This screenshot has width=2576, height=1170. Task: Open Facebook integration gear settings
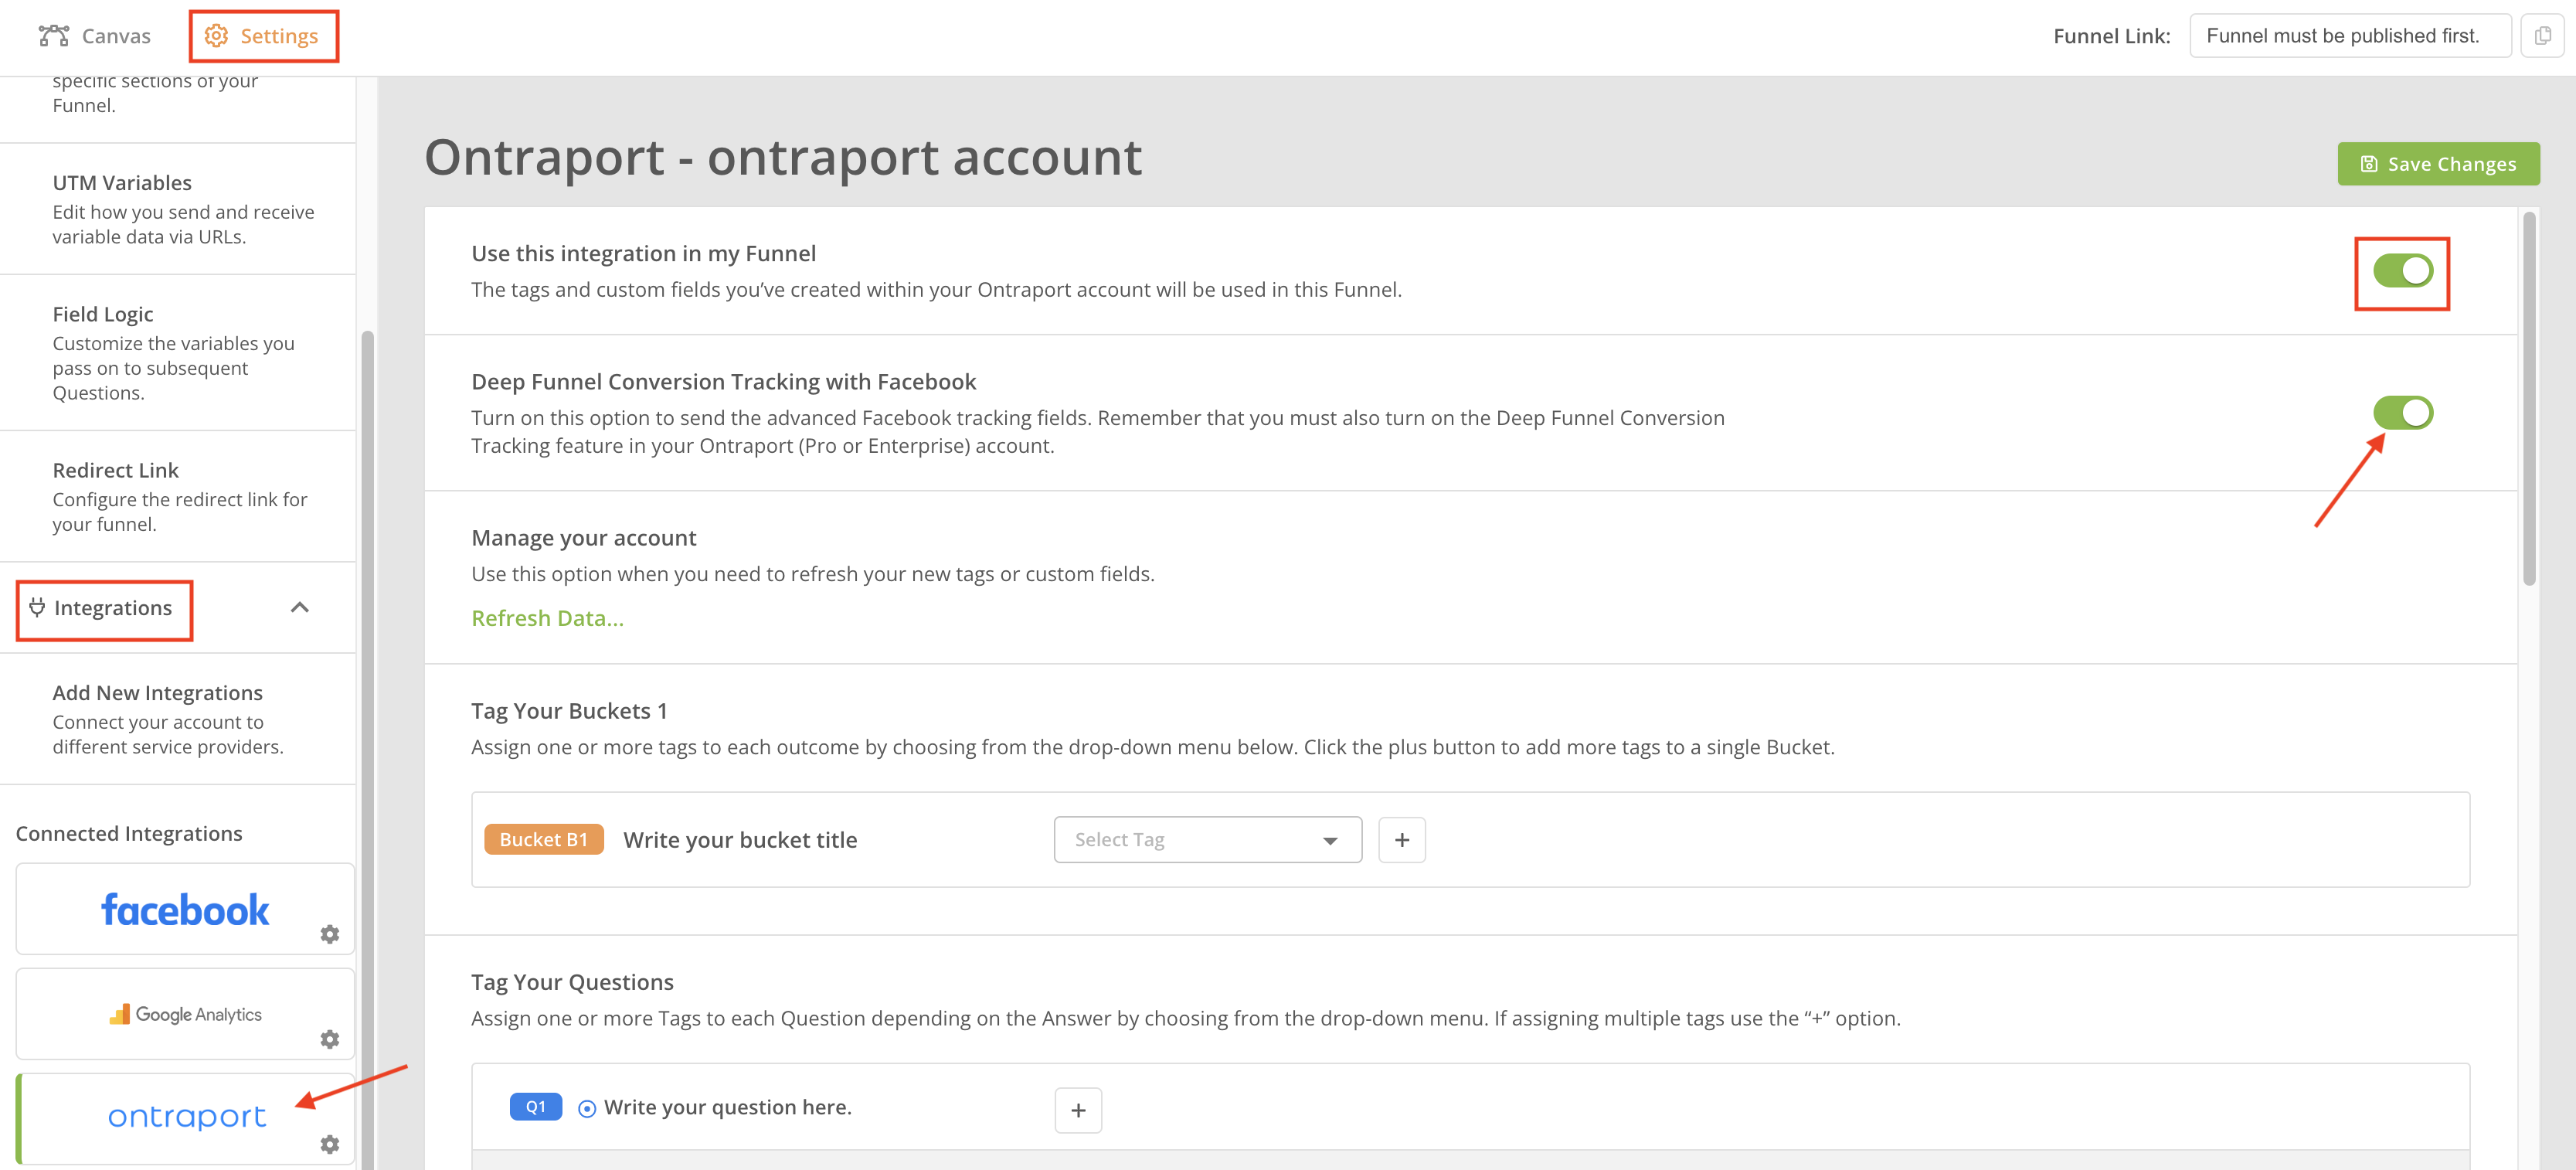coord(329,934)
